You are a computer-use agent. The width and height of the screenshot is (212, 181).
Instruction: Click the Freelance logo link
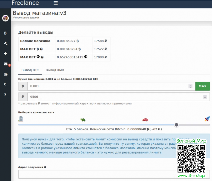(25, 3)
